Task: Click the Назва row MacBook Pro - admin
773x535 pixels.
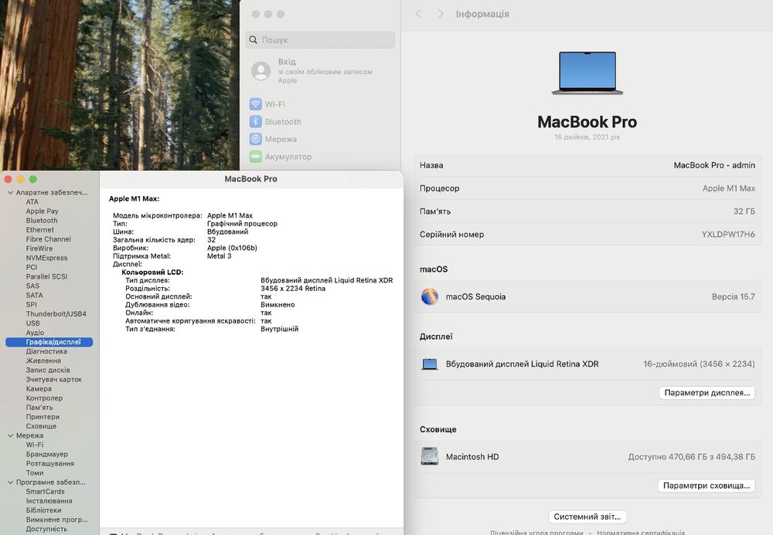Action: [587, 165]
